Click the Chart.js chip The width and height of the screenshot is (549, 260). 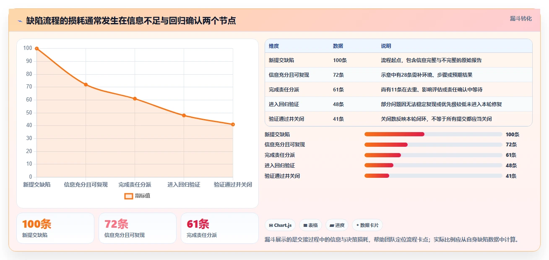click(280, 225)
